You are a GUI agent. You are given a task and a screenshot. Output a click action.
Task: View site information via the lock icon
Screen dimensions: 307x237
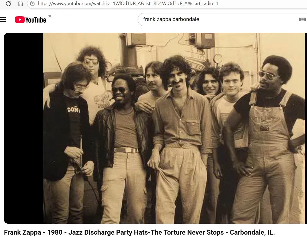[32, 3]
